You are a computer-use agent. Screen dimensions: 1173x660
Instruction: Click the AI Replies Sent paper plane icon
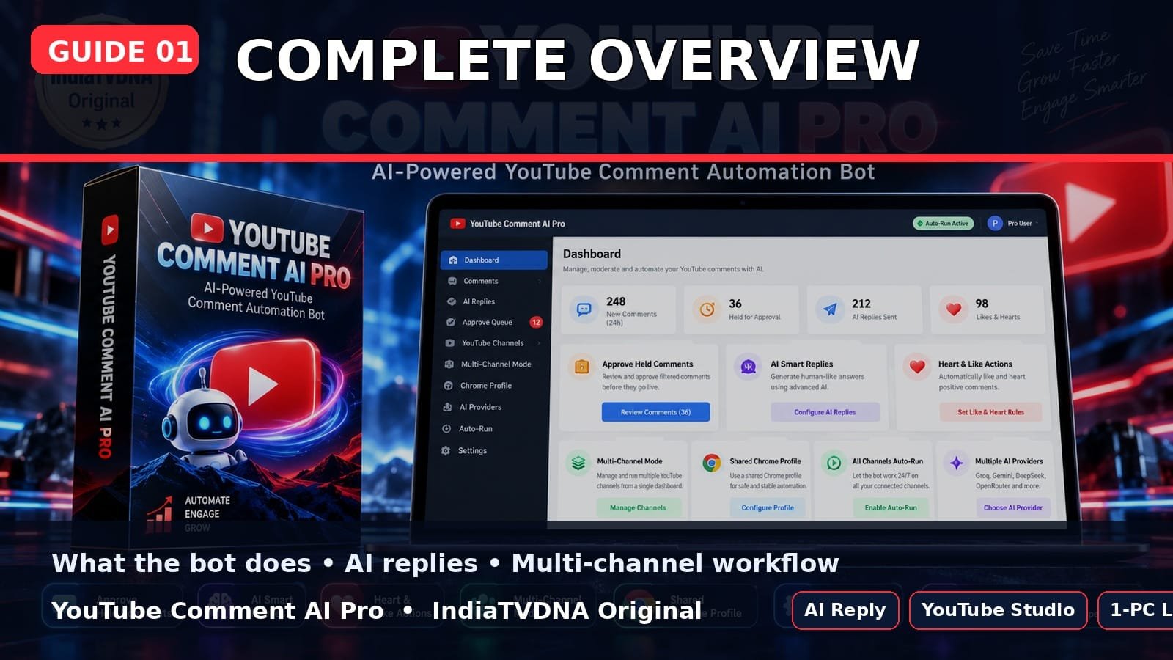pyautogui.click(x=830, y=309)
